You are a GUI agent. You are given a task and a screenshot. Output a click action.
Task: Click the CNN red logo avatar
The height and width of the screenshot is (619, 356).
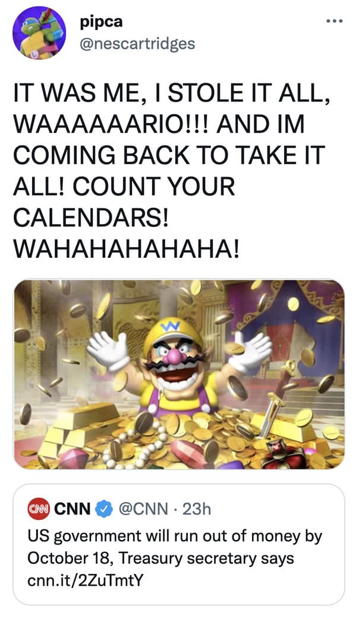[x=38, y=509]
